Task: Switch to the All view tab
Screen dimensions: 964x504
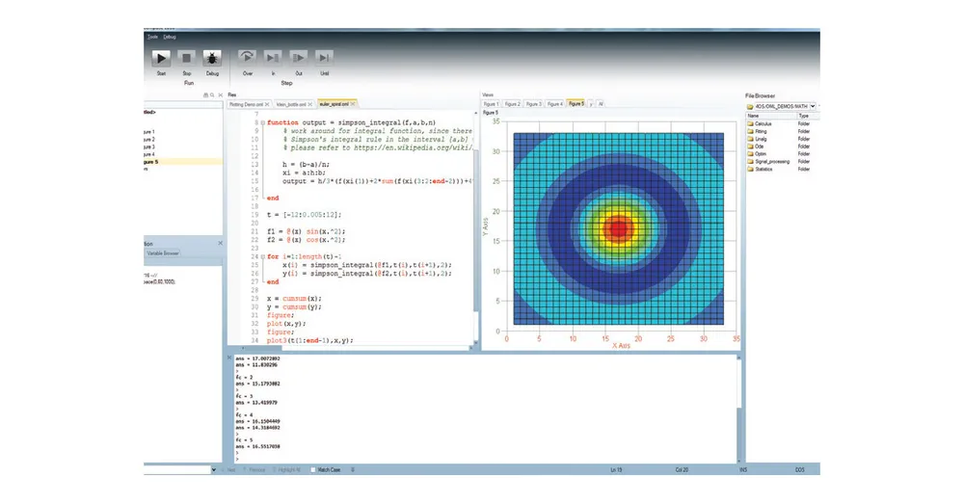Action: 601,104
